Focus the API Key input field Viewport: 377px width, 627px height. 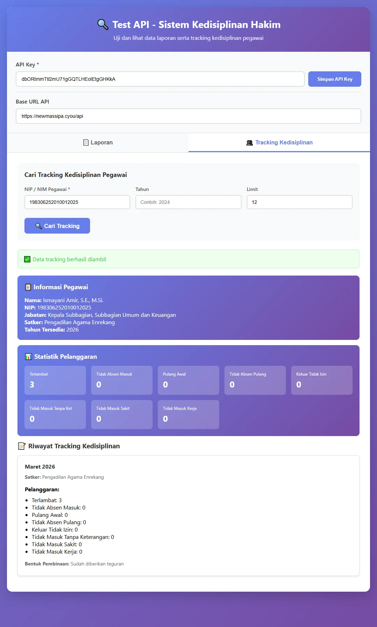(x=160, y=79)
